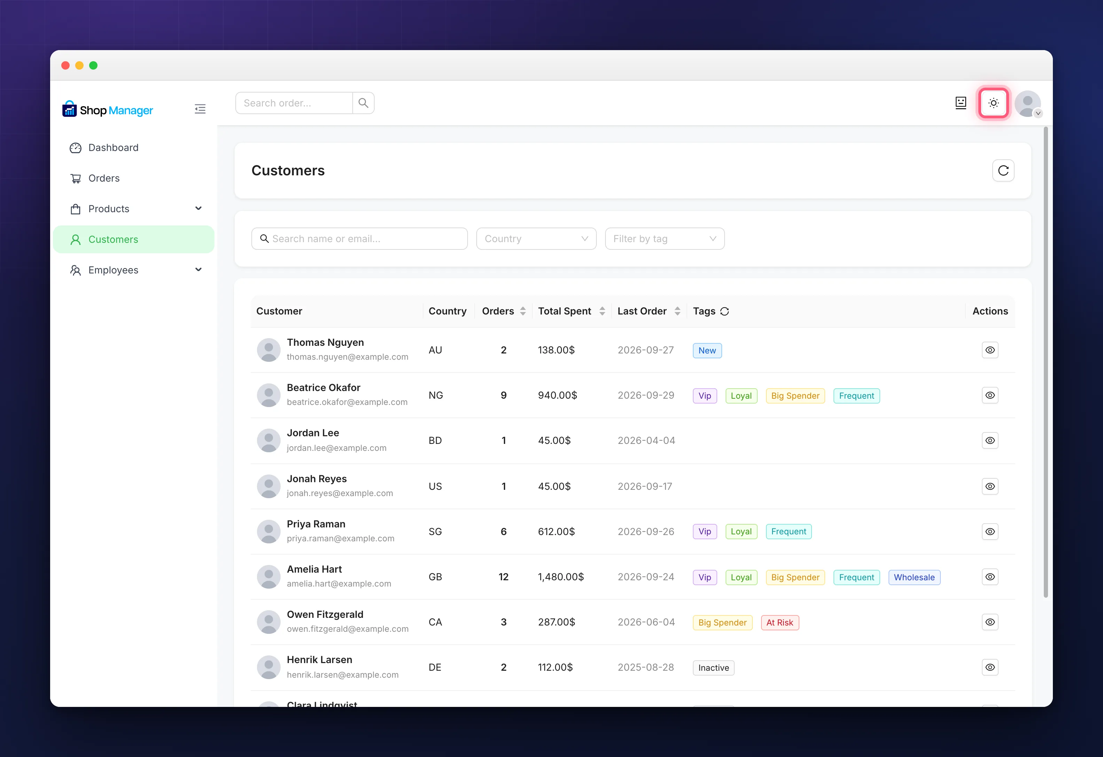Screen dimensions: 1103x757
Task: Expand the Products submenu chevron
Action: pos(198,208)
